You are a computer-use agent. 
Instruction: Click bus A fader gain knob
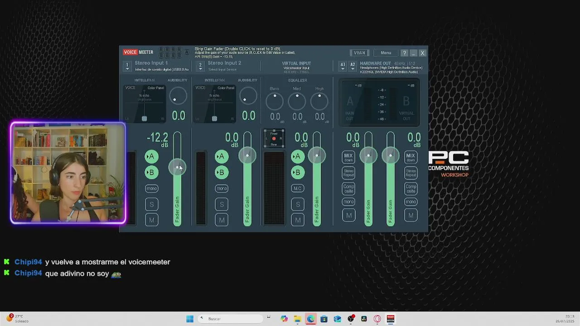click(x=368, y=156)
